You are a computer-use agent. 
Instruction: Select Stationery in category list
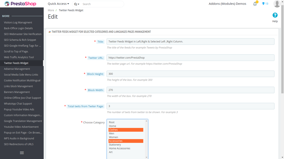click(126, 145)
